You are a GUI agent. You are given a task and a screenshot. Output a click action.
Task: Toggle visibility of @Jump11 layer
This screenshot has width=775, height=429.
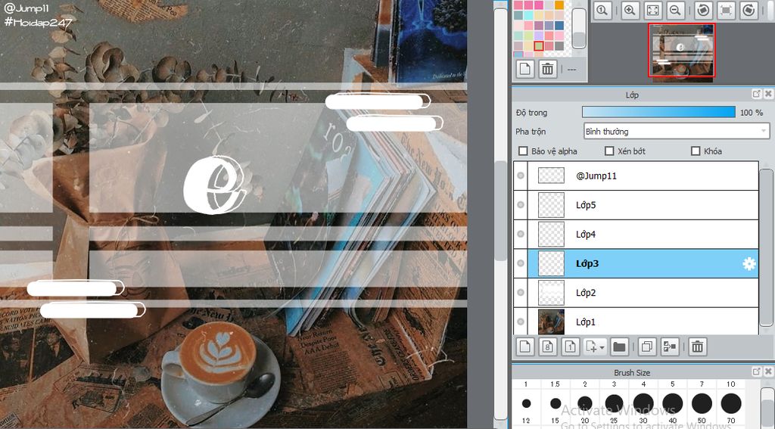tap(521, 176)
